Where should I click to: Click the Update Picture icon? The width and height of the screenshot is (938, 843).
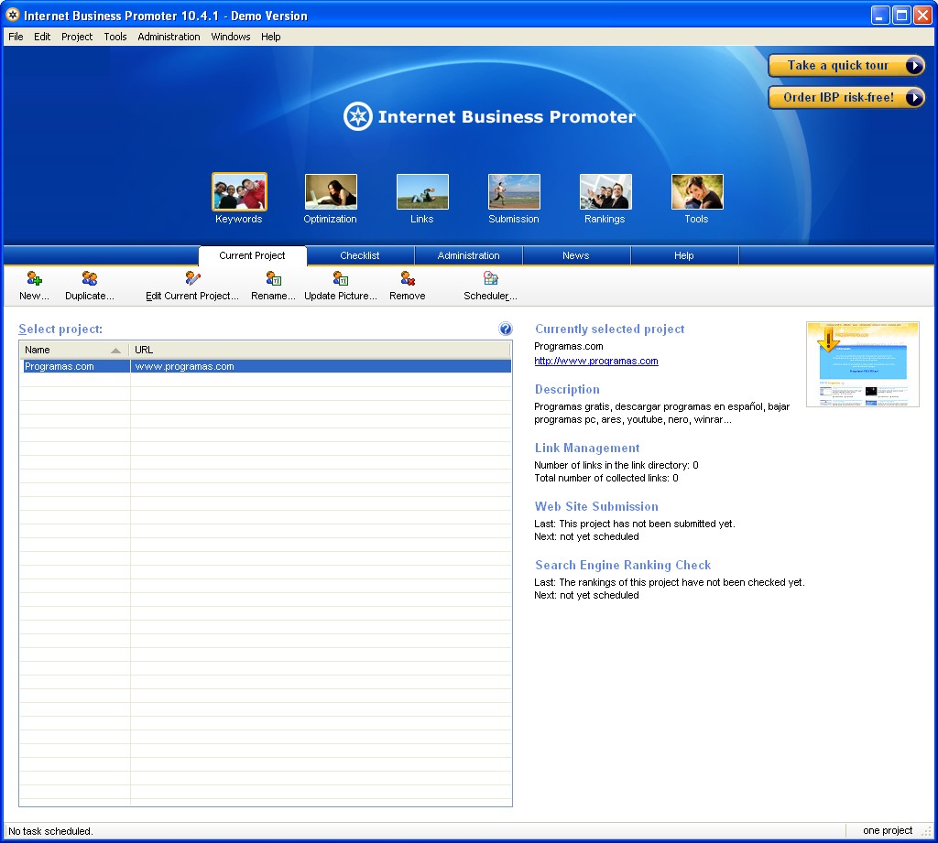[341, 278]
